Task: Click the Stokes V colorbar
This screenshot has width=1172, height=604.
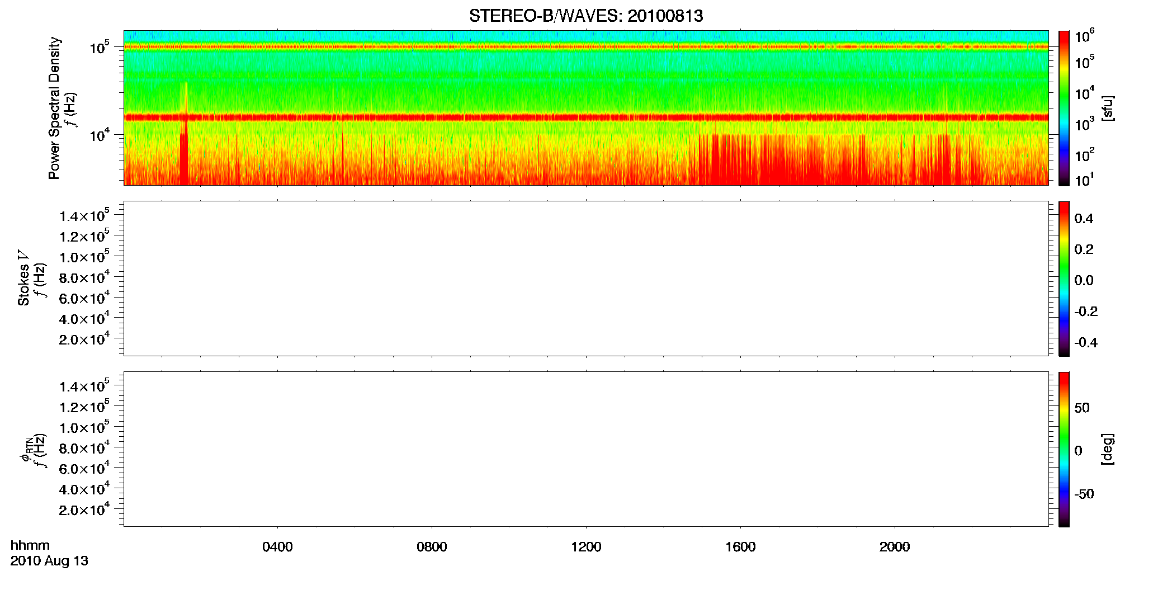Action: (x=1064, y=279)
